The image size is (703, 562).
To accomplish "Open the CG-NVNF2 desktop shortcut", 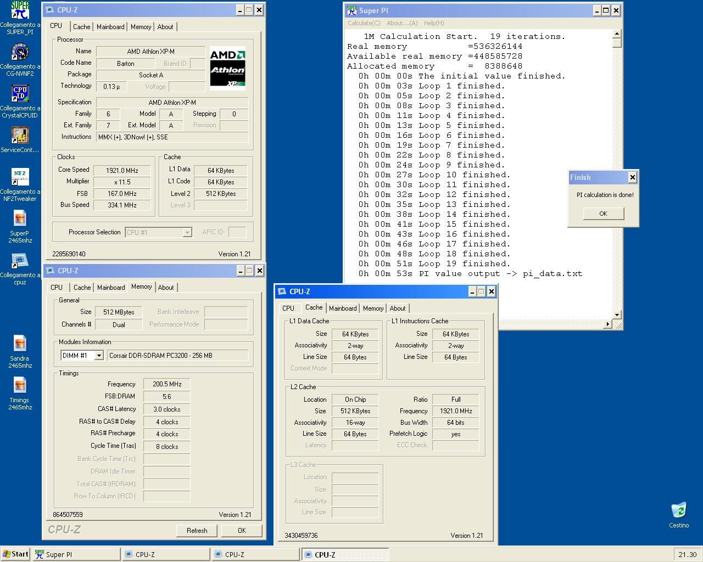I will click(20, 60).
